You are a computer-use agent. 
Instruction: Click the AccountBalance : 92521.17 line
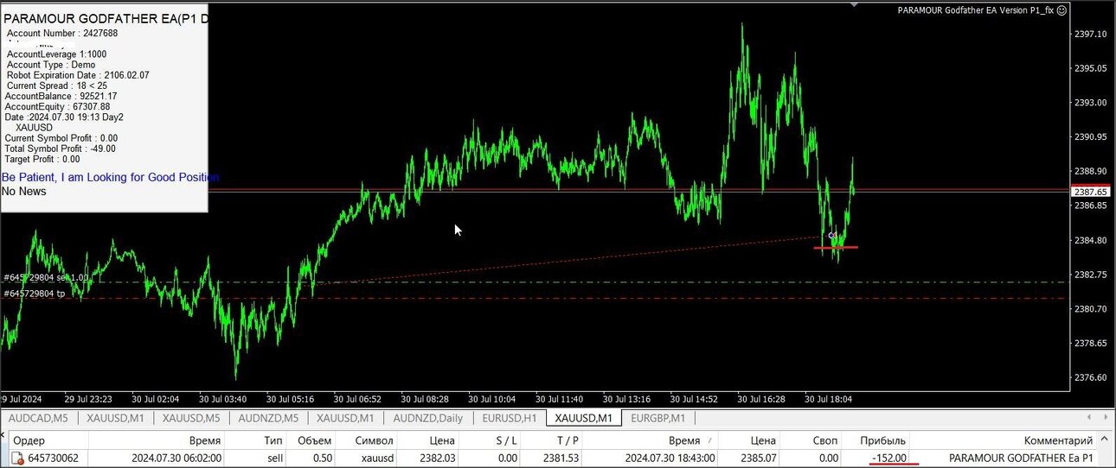click(61, 96)
